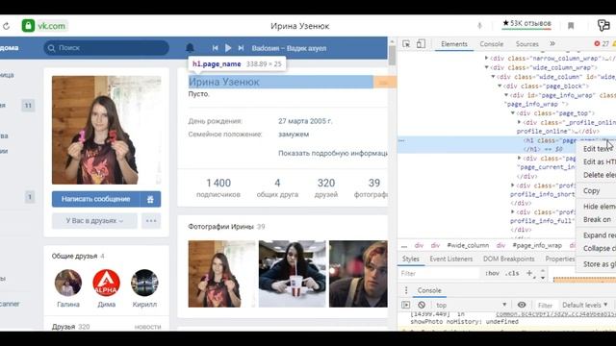This screenshot has width=616, height=346.
Task: Choose 'Edit text' from context menu
Action: coord(598,149)
